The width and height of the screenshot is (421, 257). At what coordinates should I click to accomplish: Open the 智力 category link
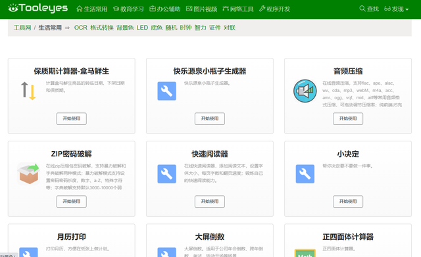[200, 28]
